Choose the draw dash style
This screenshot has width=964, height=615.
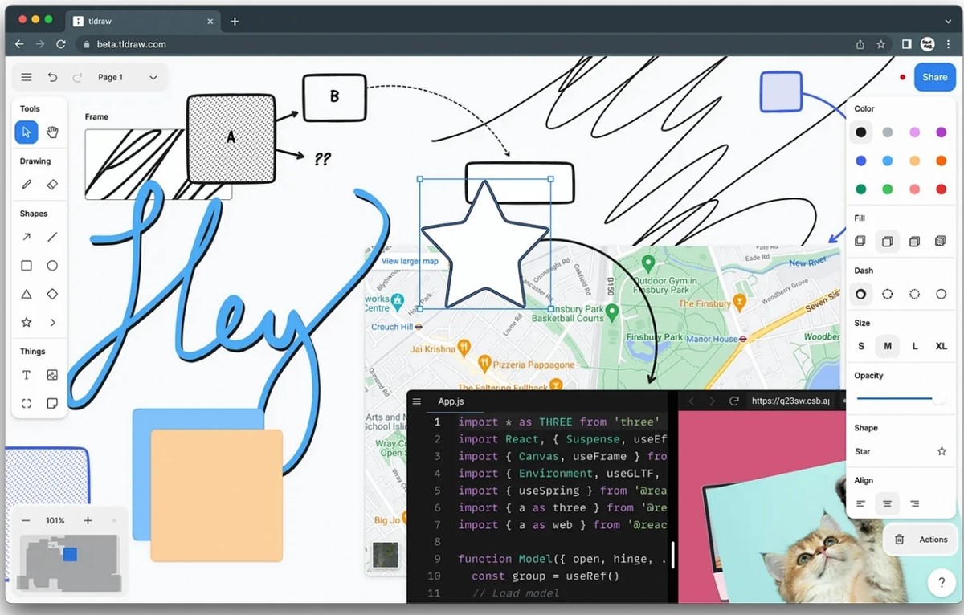point(860,294)
